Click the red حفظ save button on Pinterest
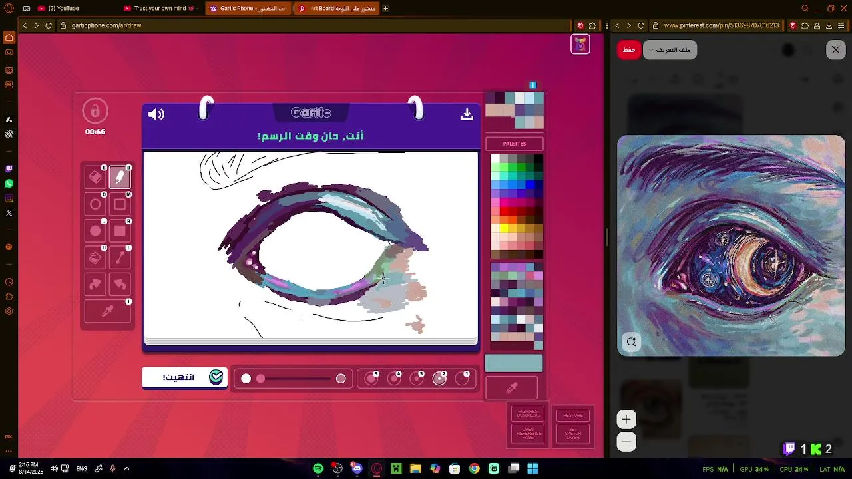The image size is (852, 479). pos(629,50)
